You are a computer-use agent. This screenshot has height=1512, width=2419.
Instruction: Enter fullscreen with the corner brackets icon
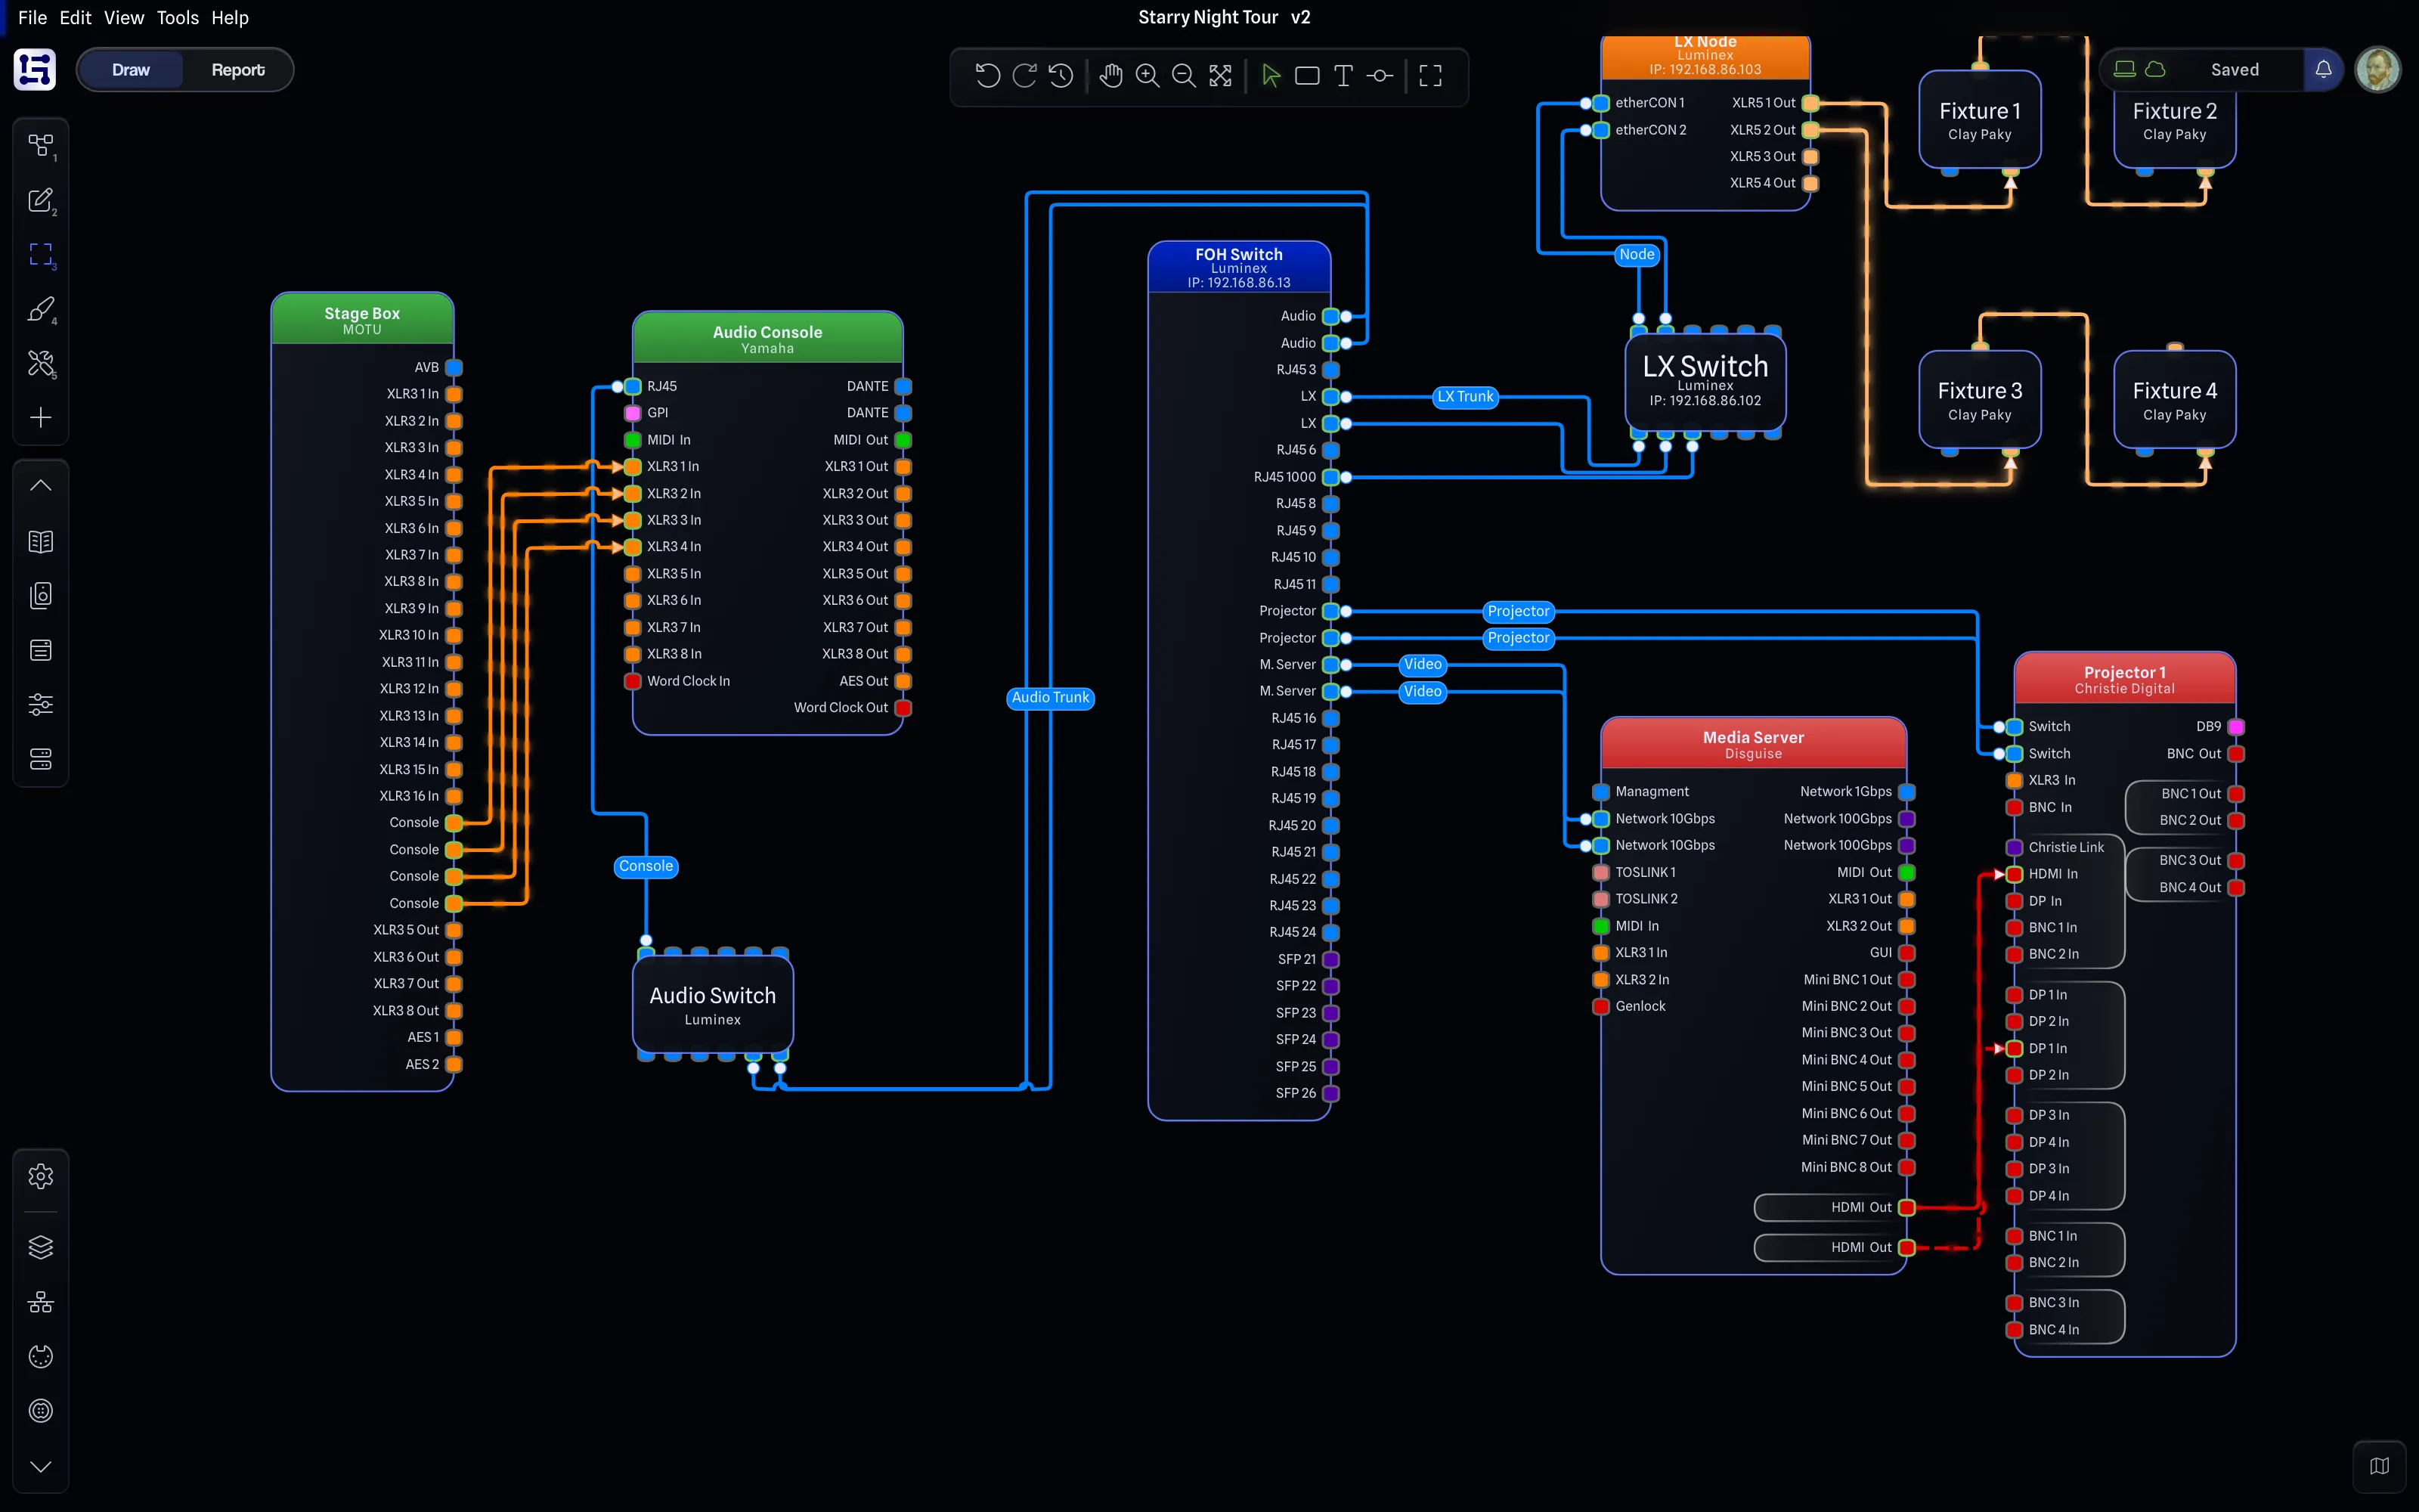[x=1430, y=76]
